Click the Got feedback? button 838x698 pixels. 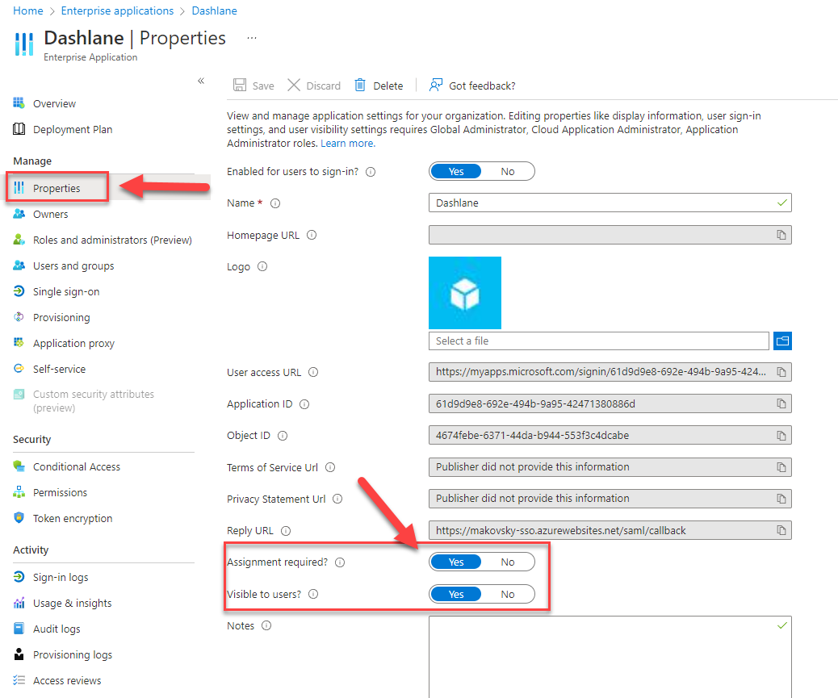pos(473,86)
